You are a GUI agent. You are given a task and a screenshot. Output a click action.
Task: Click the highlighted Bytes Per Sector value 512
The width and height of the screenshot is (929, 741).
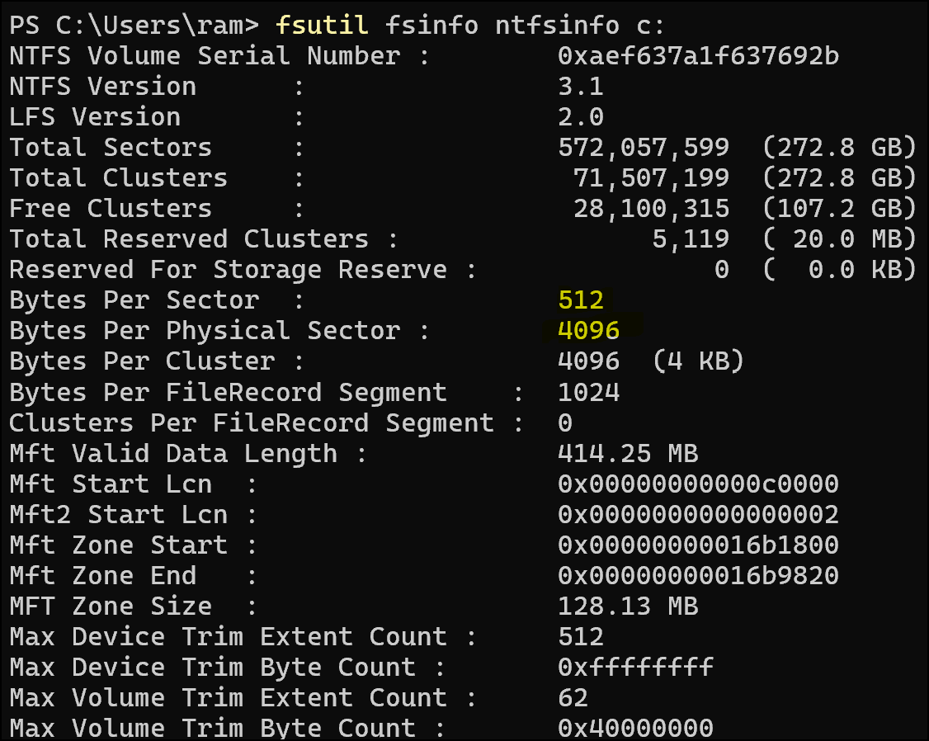pyautogui.click(x=581, y=300)
